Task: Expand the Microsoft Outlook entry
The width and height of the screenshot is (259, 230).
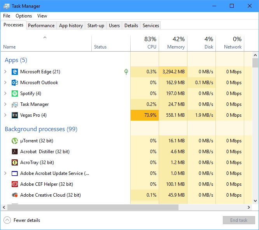Action: click(x=5, y=83)
